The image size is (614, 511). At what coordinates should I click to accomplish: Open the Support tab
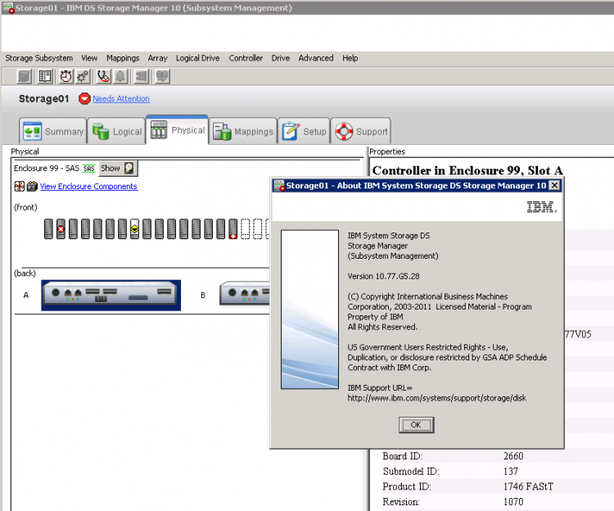coord(361,131)
